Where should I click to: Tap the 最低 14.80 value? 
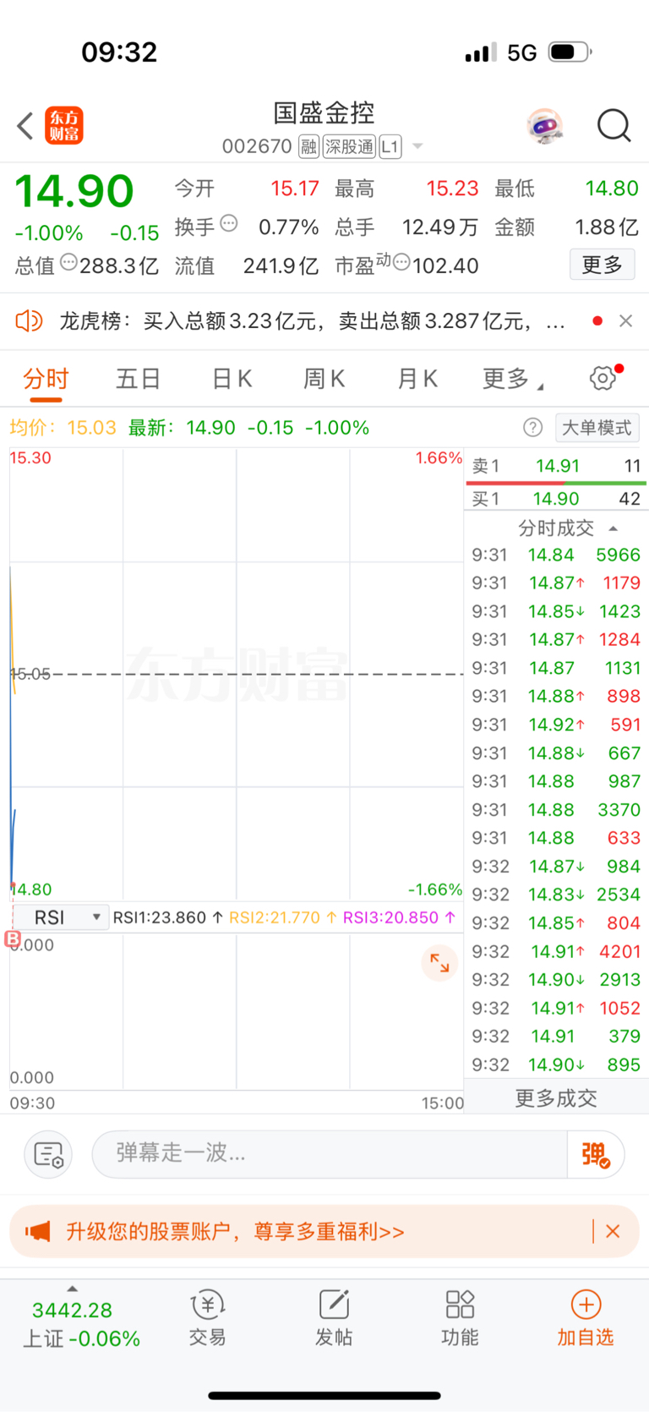click(x=612, y=189)
